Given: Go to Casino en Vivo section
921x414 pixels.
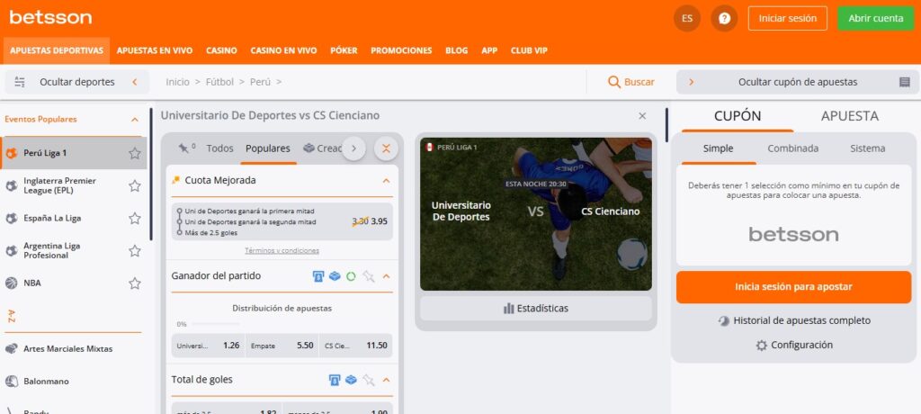Looking at the screenshot, I should pos(283,50).
